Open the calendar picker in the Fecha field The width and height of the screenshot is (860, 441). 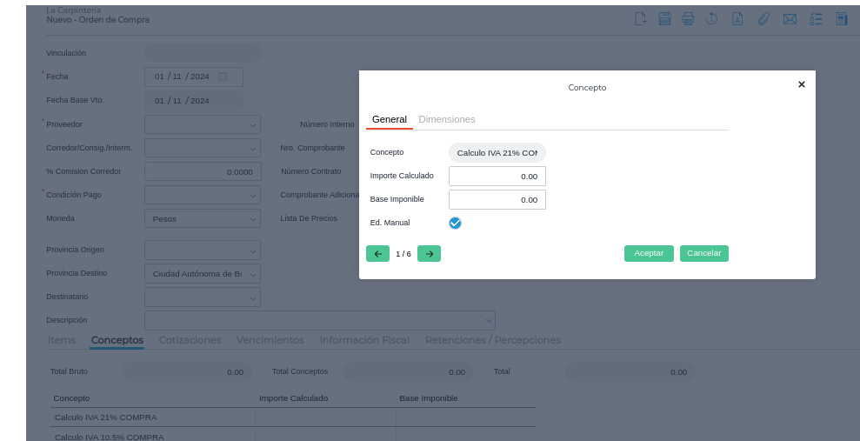click(x=223, y=77)
